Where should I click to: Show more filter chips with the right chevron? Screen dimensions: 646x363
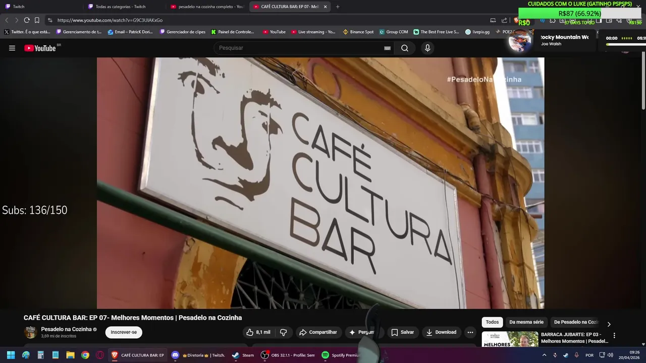609,324
